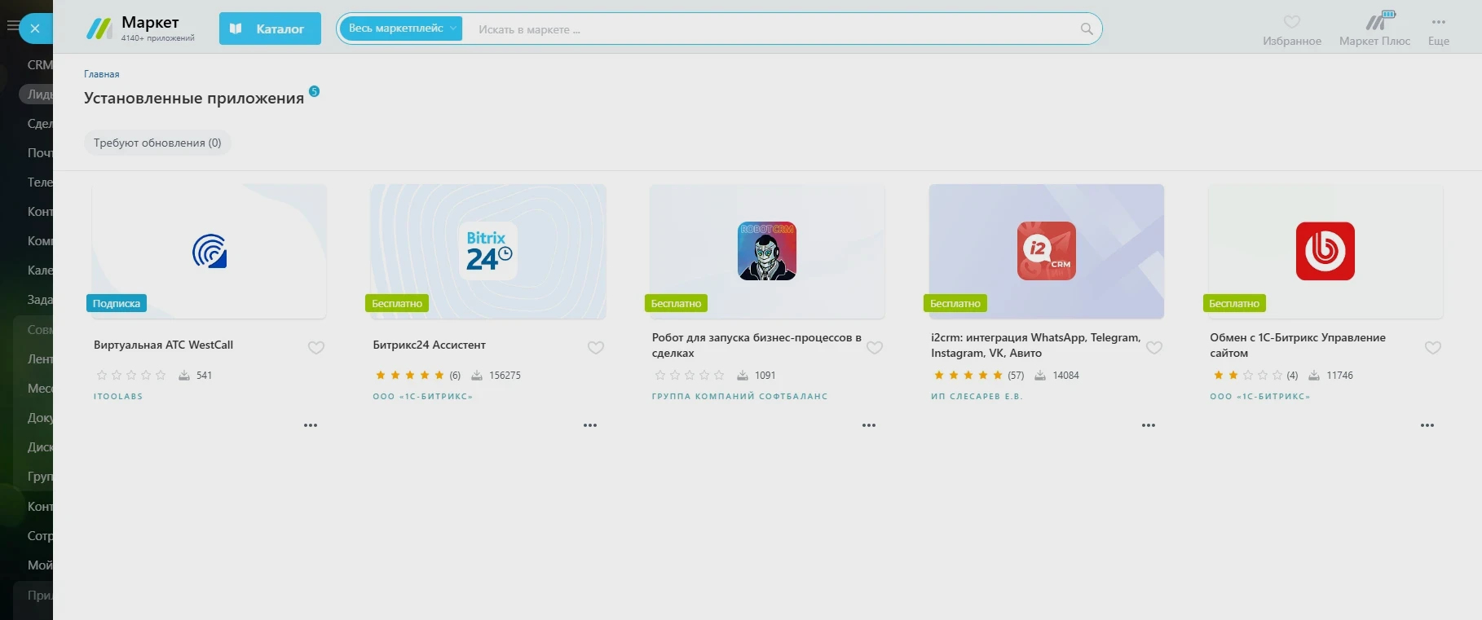This screenshot has width=1482, height=620.
Task: Open the Обмен с 1С-Битрикс app thumbnail
Action: click(1325, 251)
